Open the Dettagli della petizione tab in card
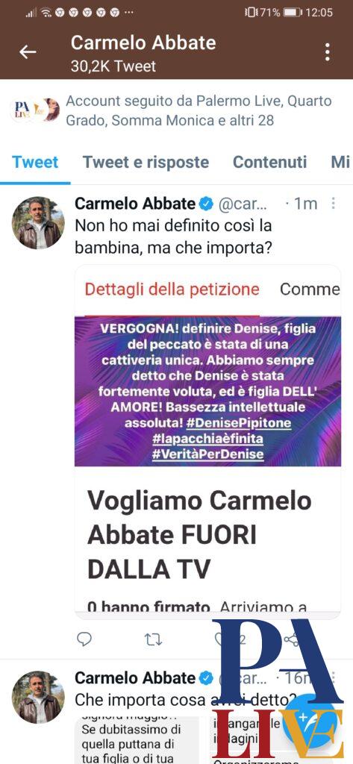Image resolution: width=353 pixels, height=764 pixels. point(172,289)
